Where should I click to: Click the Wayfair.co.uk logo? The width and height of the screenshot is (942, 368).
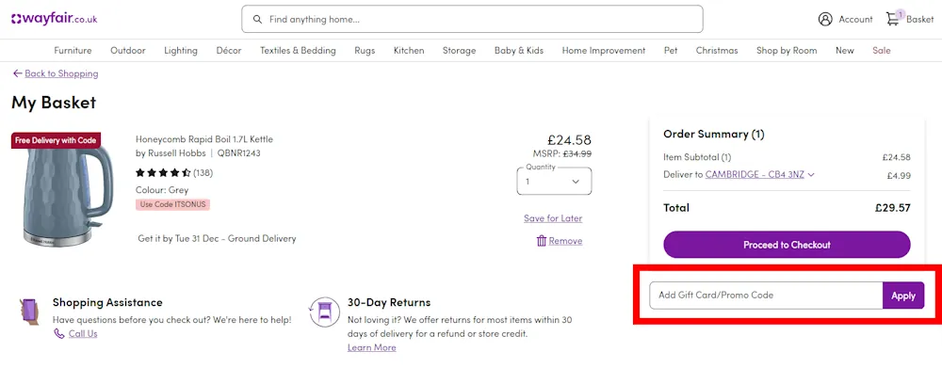point(54,19)
